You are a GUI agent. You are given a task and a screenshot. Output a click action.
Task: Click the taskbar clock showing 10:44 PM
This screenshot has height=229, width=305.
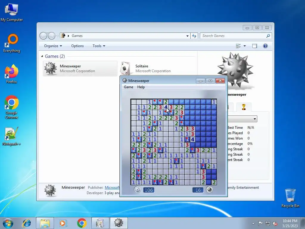[x=290, y=221]
